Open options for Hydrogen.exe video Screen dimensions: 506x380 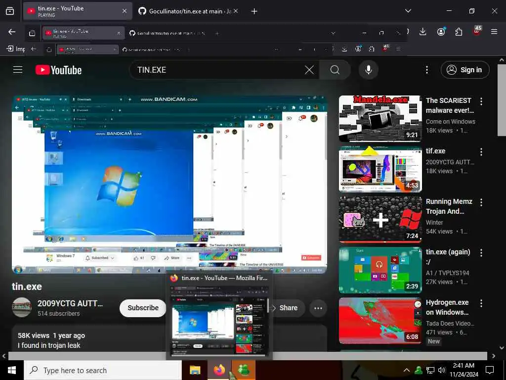481,303
